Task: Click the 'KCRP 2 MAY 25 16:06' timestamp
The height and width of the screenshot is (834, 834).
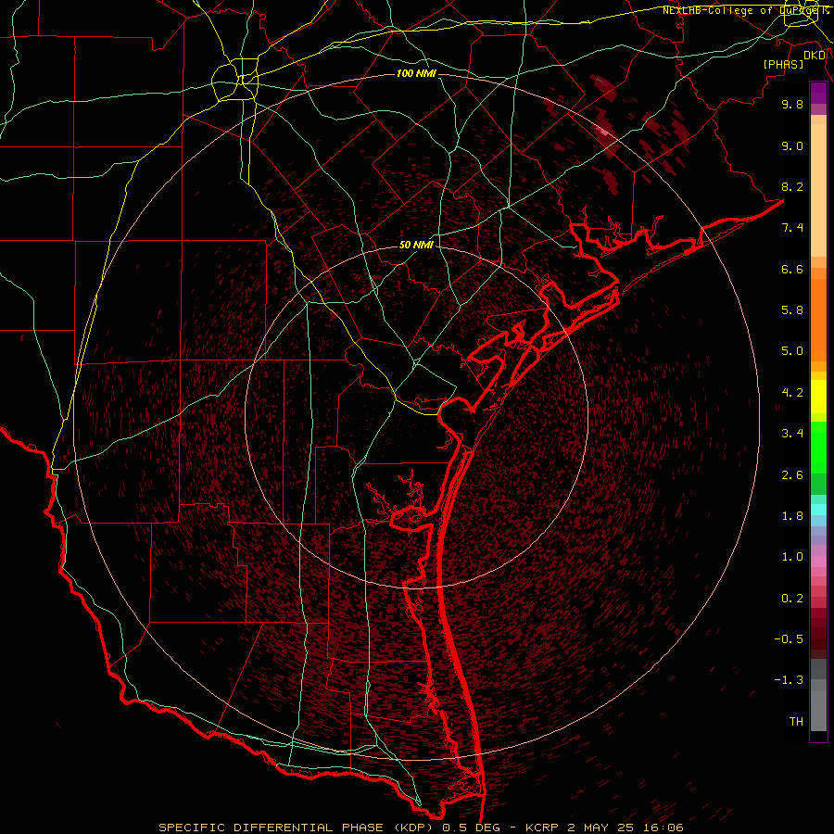Action: pos(604,828)
